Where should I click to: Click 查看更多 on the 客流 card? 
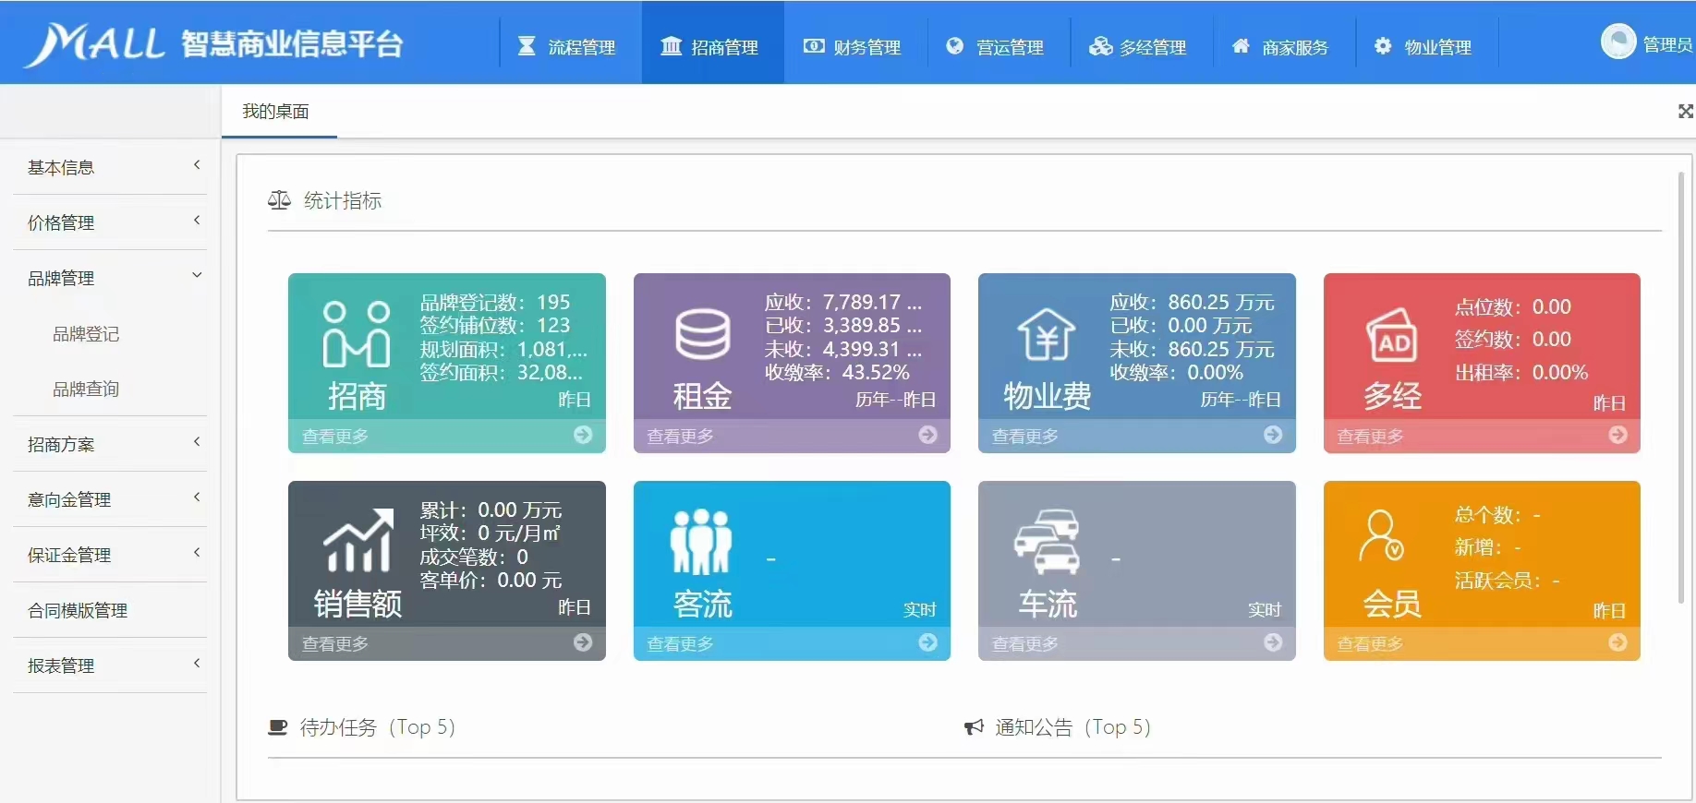(x=680, y=643)
